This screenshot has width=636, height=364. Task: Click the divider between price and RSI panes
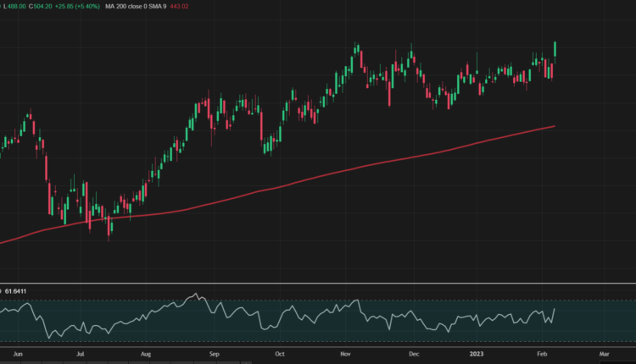318,283
